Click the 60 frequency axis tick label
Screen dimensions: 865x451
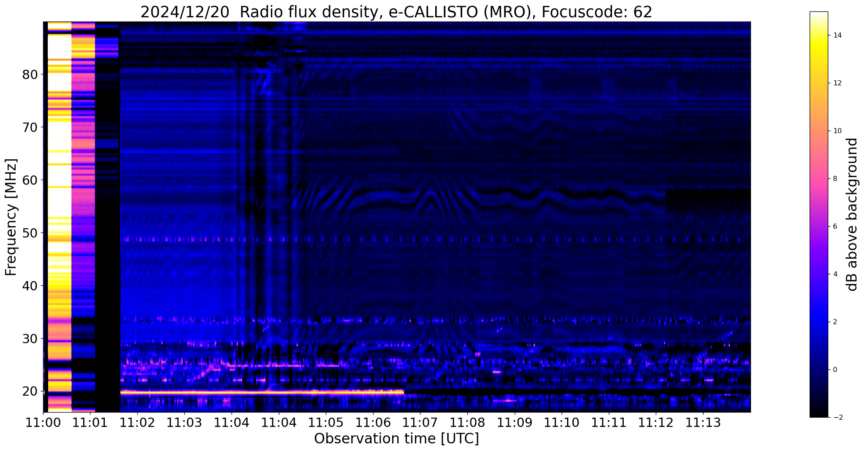tap(30, 180)
